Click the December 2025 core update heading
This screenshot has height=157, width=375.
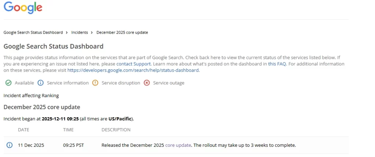(42, 107)
